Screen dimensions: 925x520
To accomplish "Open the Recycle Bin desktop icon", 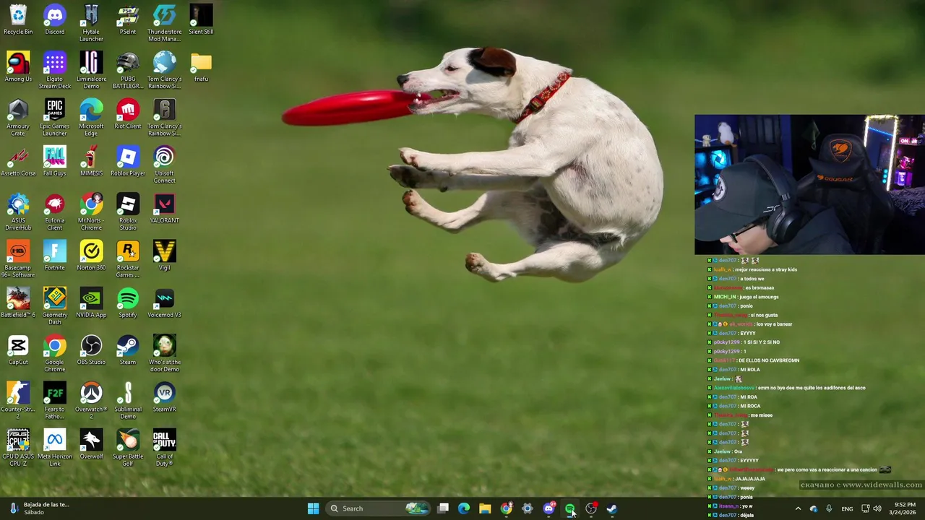I will click(x=18, y=20).
